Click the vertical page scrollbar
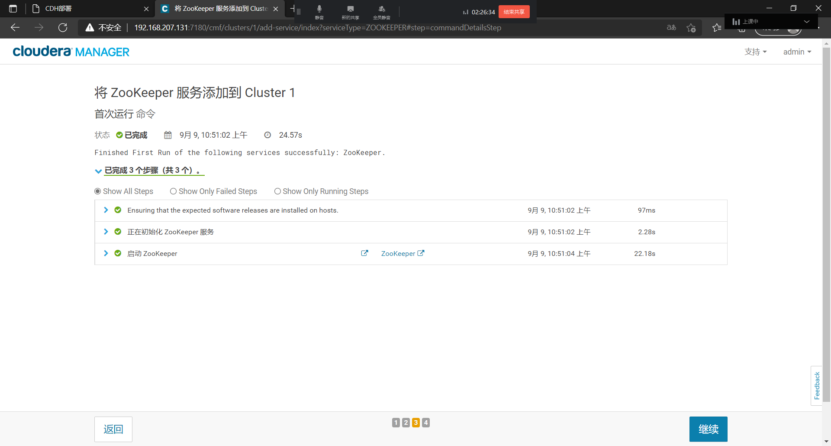 [826, 225]
